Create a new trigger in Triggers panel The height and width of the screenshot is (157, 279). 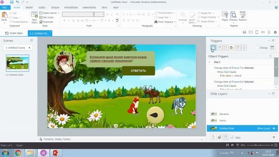[213, 48]
